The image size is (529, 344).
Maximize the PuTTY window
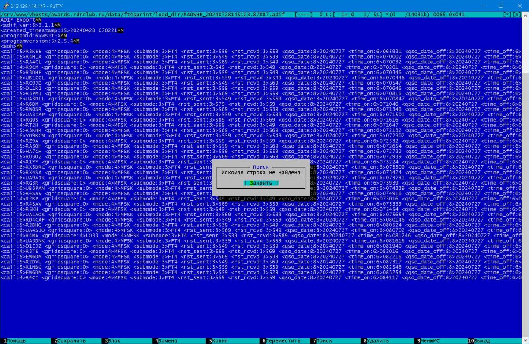[x=500, y=6]
